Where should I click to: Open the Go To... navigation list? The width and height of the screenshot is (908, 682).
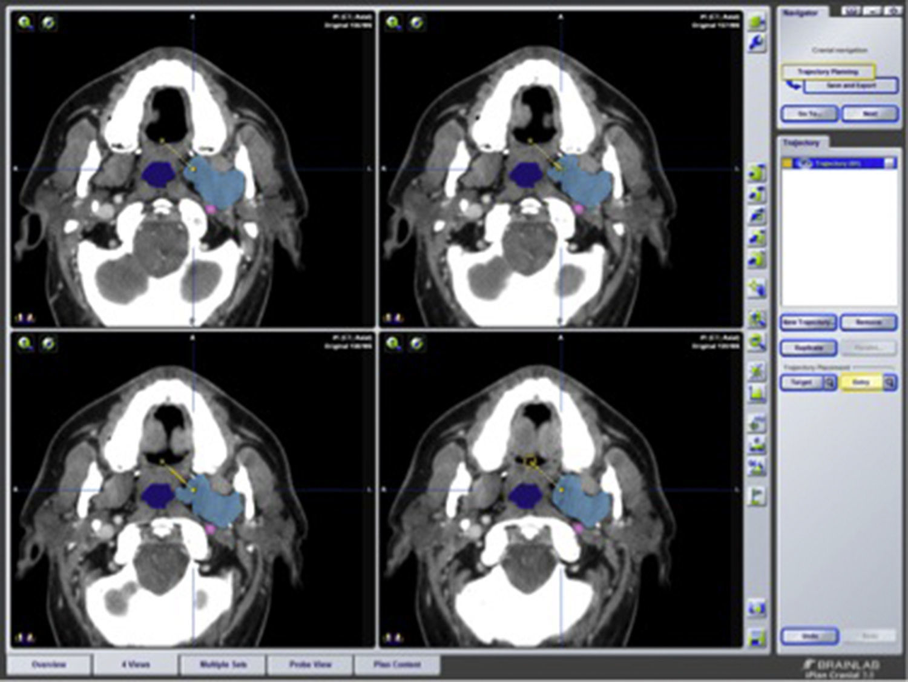point(809,114)
